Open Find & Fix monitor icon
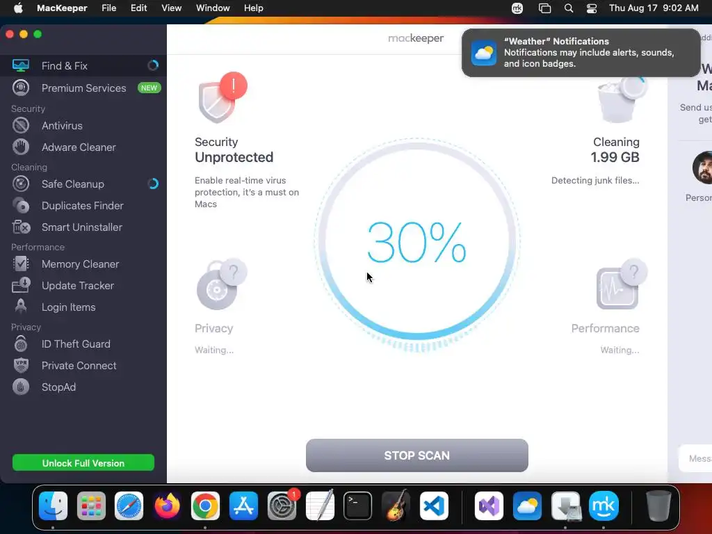This screenshot has width=712, height=534. point(21,65)
